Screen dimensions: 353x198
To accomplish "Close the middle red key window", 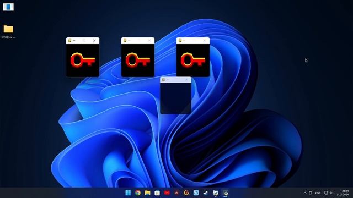I will coord(149,40).
